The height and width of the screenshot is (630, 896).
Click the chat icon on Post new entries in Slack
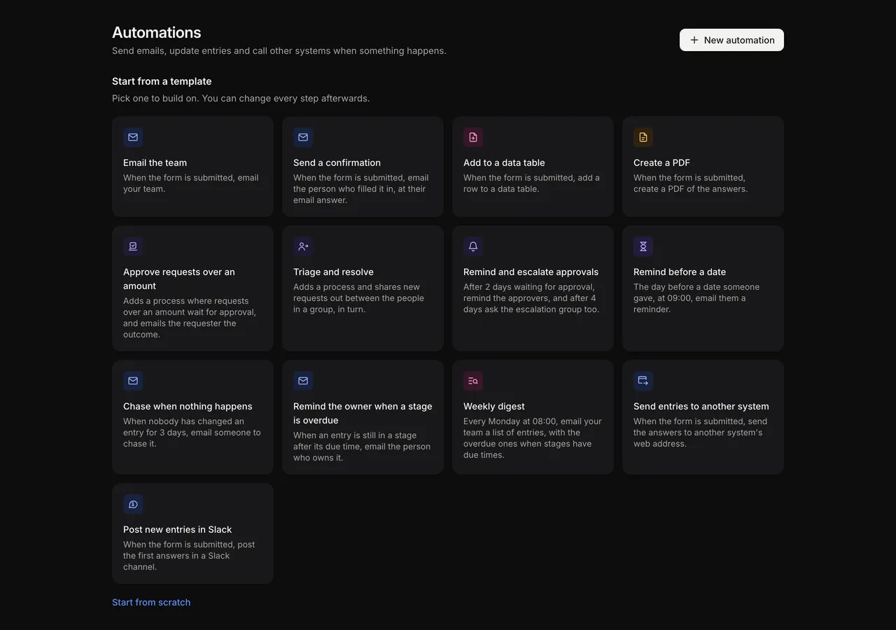[133, 504]
